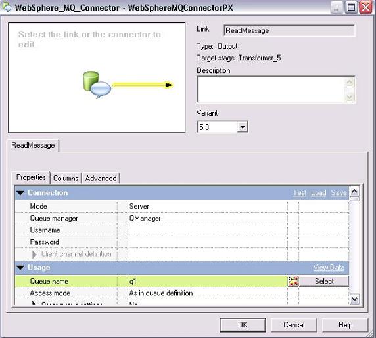Confirm with the OK button
This screenshot has height=338, width=376.
click(243, 325)
